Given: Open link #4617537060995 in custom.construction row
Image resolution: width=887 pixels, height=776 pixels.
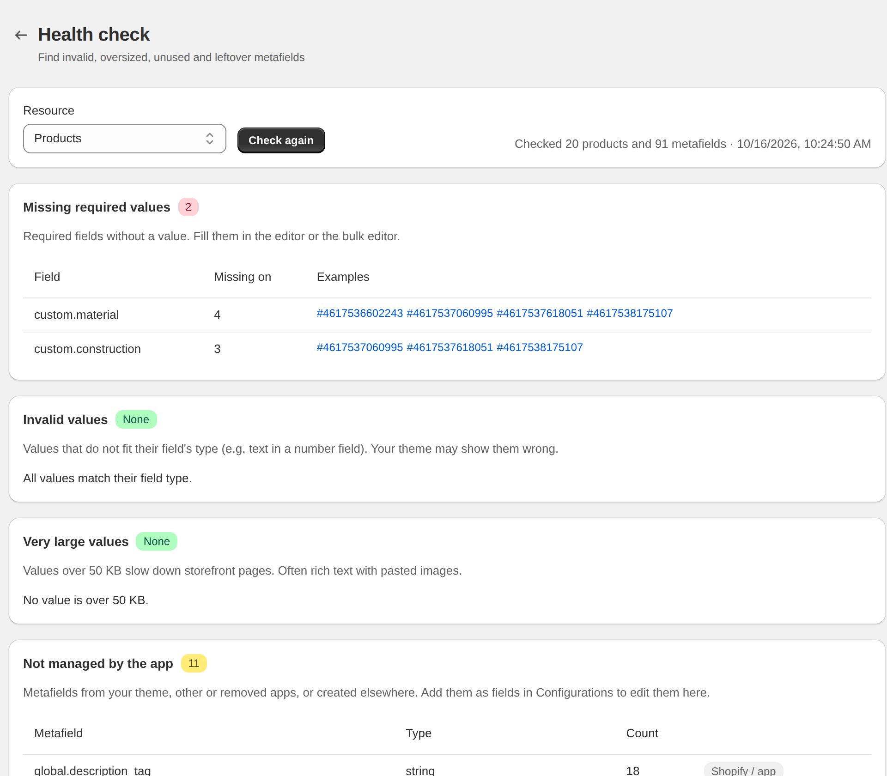Looking at the screenshot, I should click(x=360, y=347).
